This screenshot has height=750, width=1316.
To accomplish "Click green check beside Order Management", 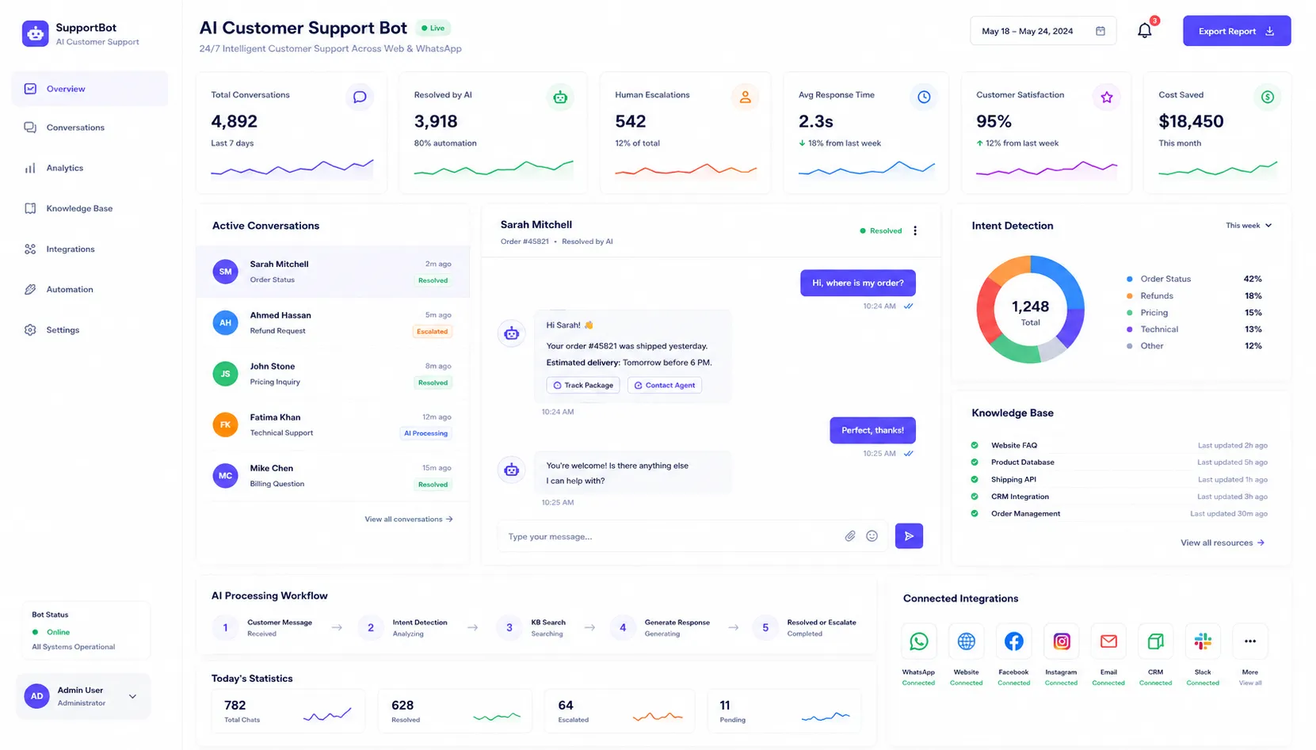I will coord(975,513).
